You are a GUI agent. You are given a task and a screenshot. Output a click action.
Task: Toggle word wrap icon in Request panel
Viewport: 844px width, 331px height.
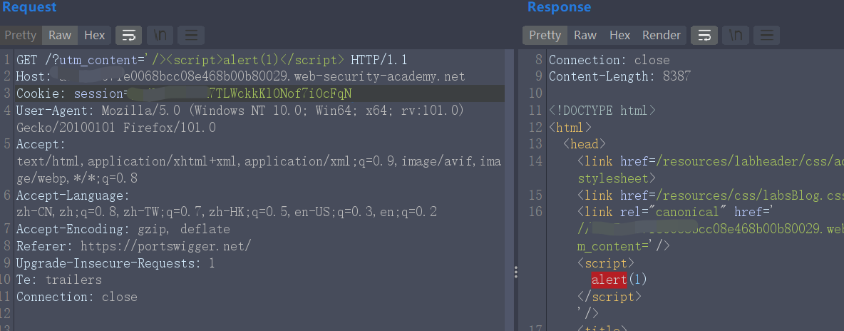[x=129, y=35]
